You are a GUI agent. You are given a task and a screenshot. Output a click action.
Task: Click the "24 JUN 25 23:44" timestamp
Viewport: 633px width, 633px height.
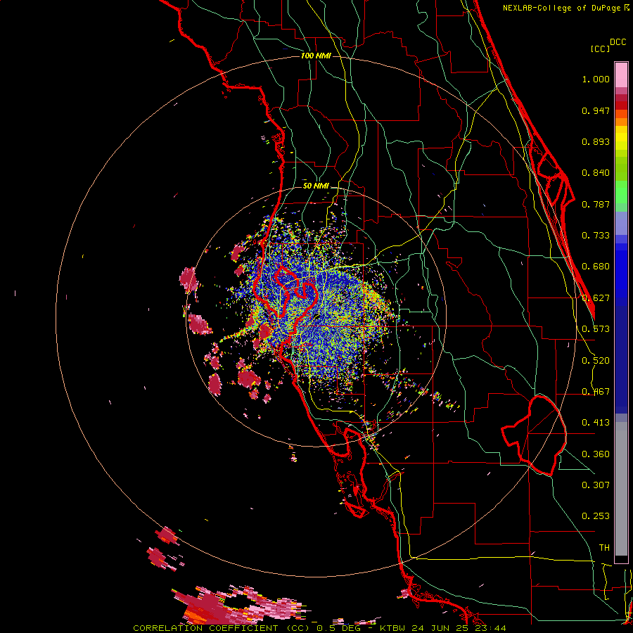pyautogui.click(x=459, y=628)
